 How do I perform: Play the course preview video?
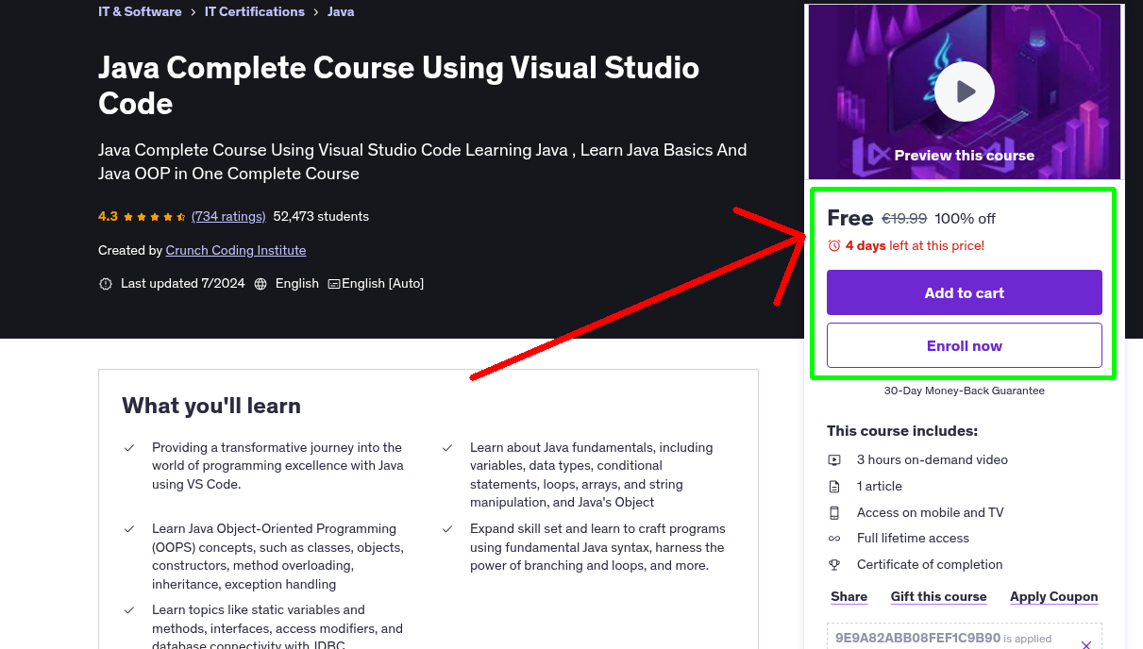[x=965, y=92]
